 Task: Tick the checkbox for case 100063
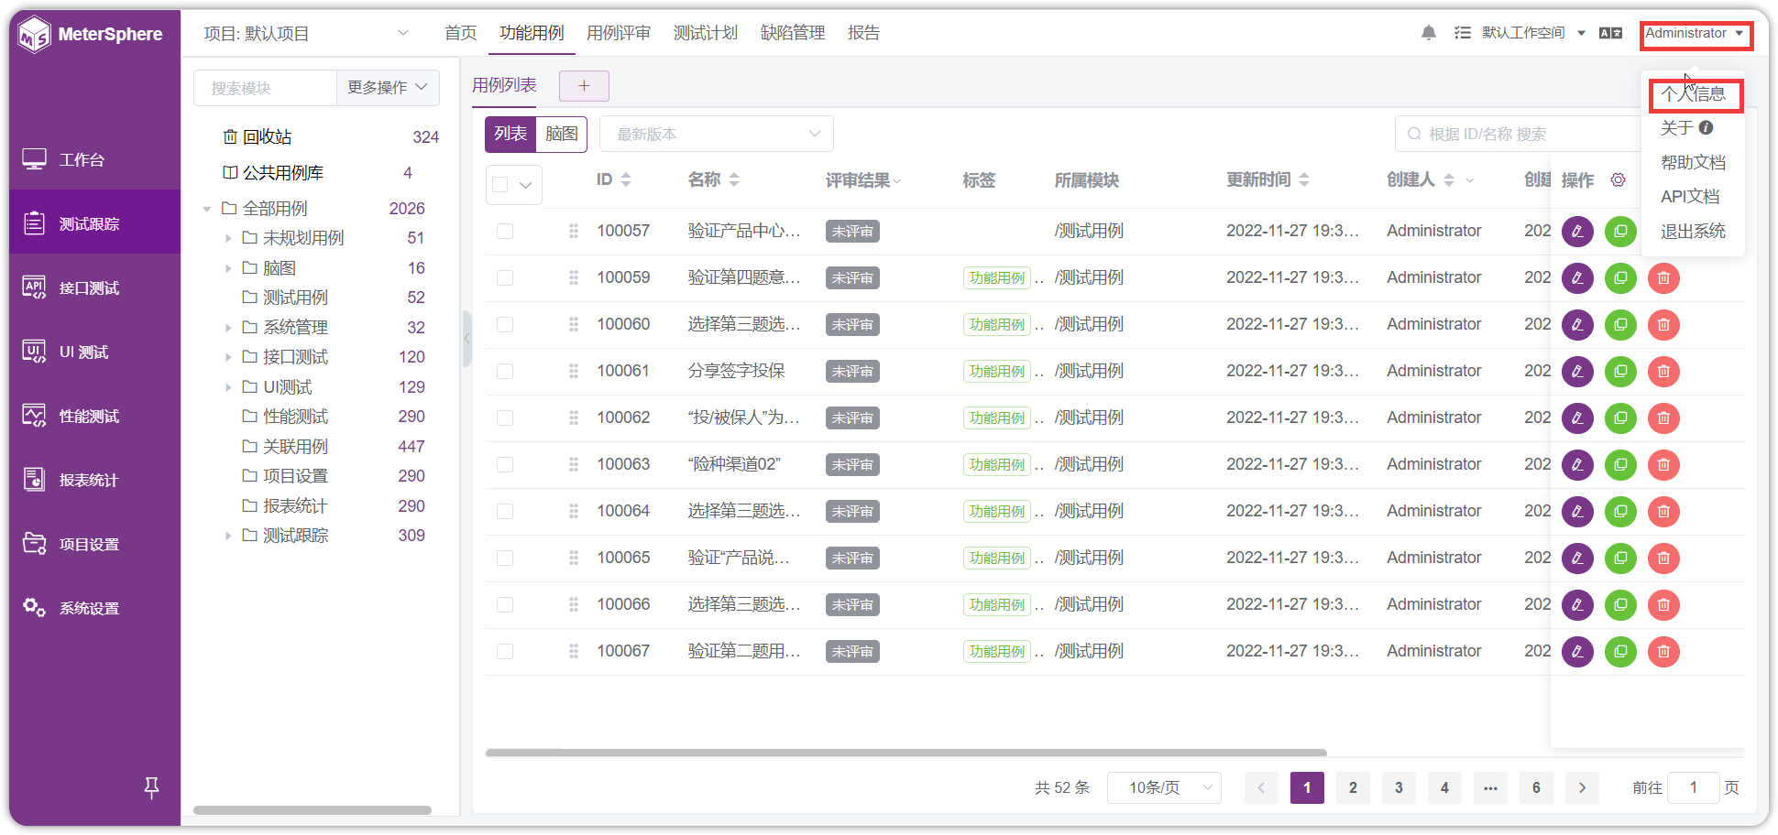tap(505, 465)
